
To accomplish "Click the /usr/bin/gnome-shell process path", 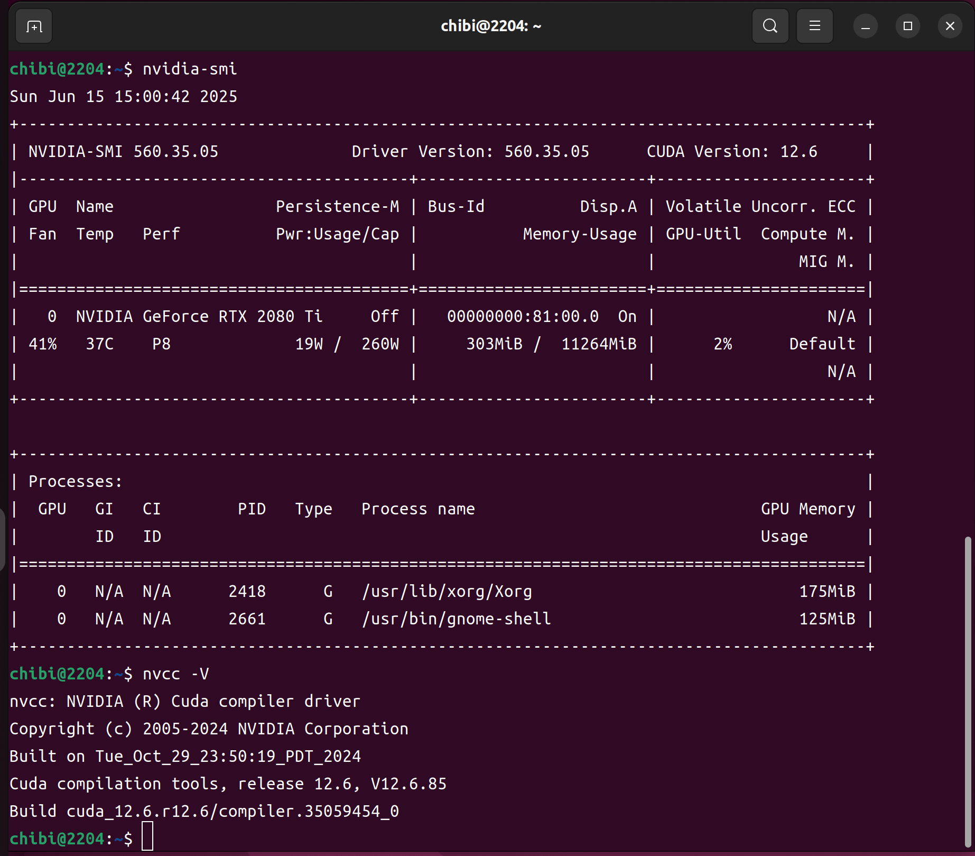I will click(456, 619).
